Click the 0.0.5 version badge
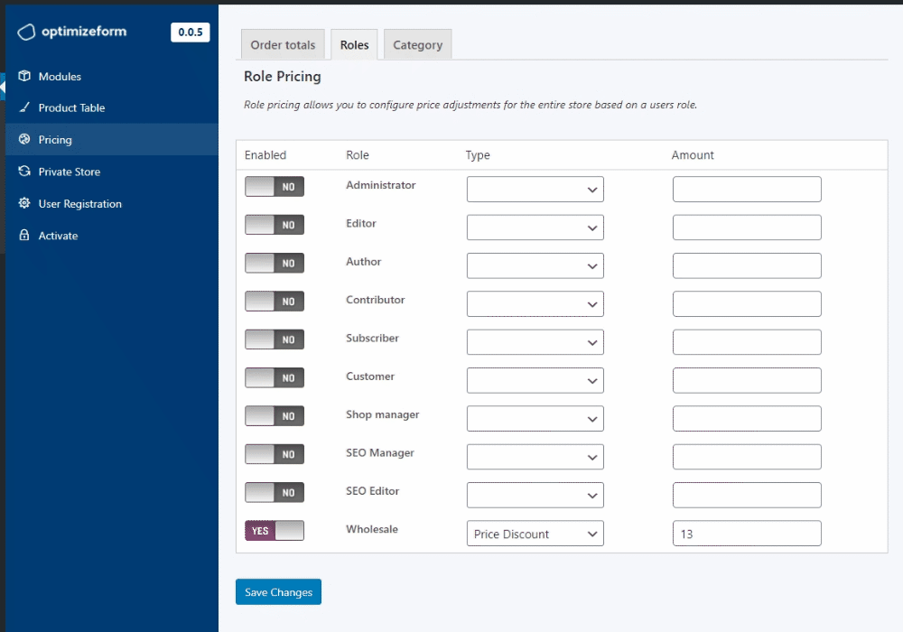Image resolution: width=903 pixels, height=632 pixels. [190, 33]
